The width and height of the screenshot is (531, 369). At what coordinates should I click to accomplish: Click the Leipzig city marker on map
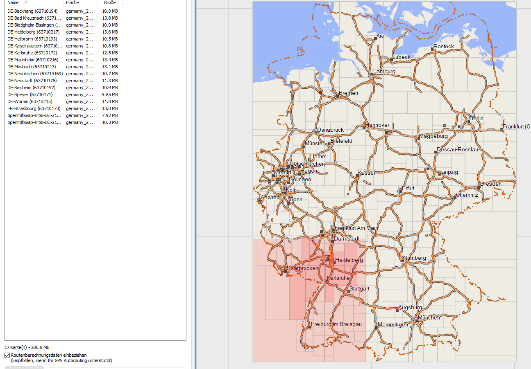pos(439,175)
